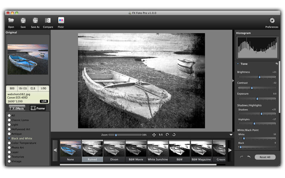
Task: Open Preferences gear icon
Action: 272,20
